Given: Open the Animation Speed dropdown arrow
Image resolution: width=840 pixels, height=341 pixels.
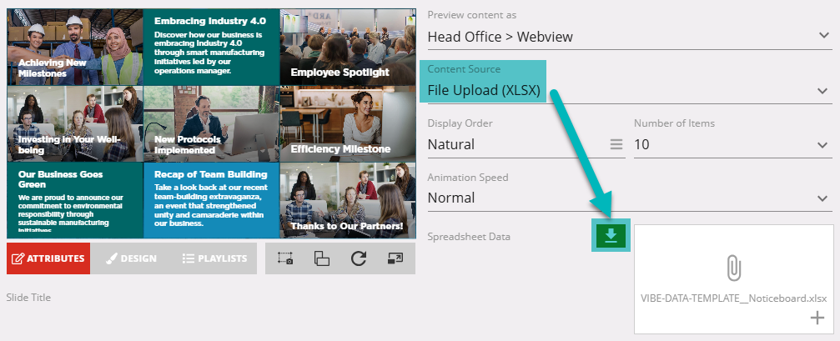Looking at the screenshot, I should (823, 198).
